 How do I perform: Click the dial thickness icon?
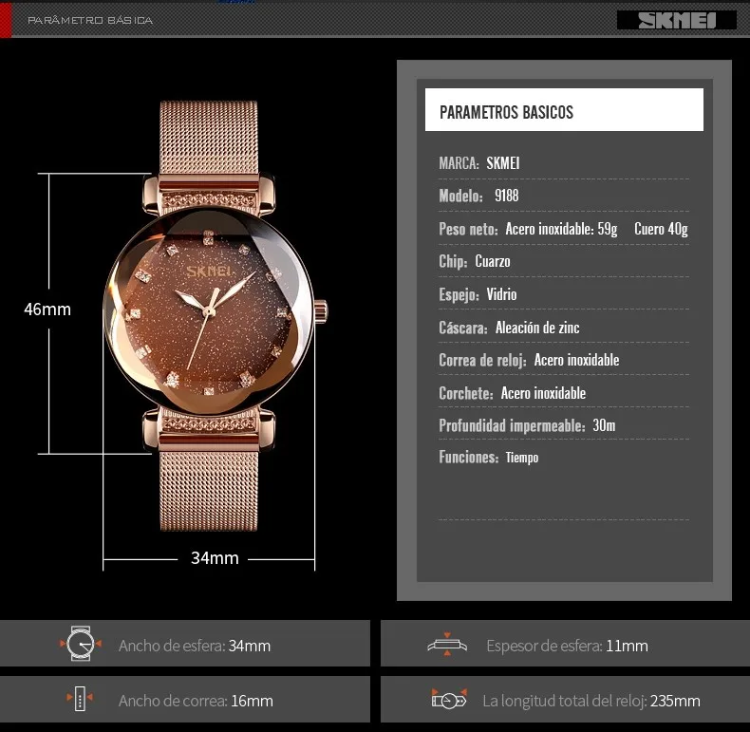[x=447, y=645]
